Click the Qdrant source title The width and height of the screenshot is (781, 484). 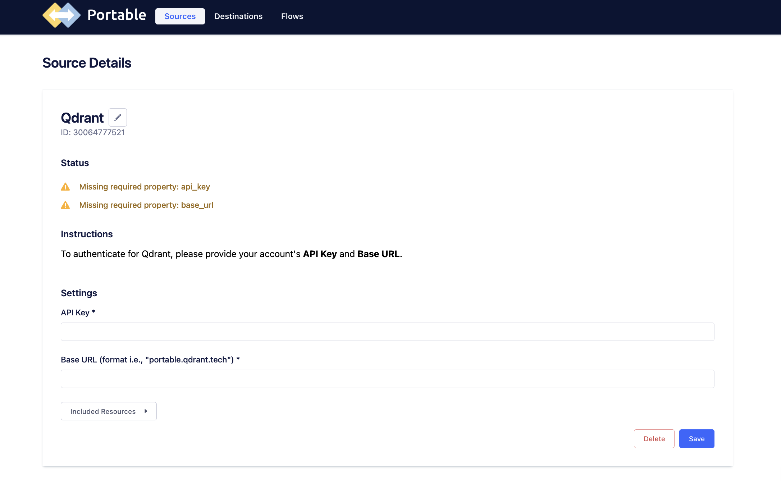pos(82,118)
